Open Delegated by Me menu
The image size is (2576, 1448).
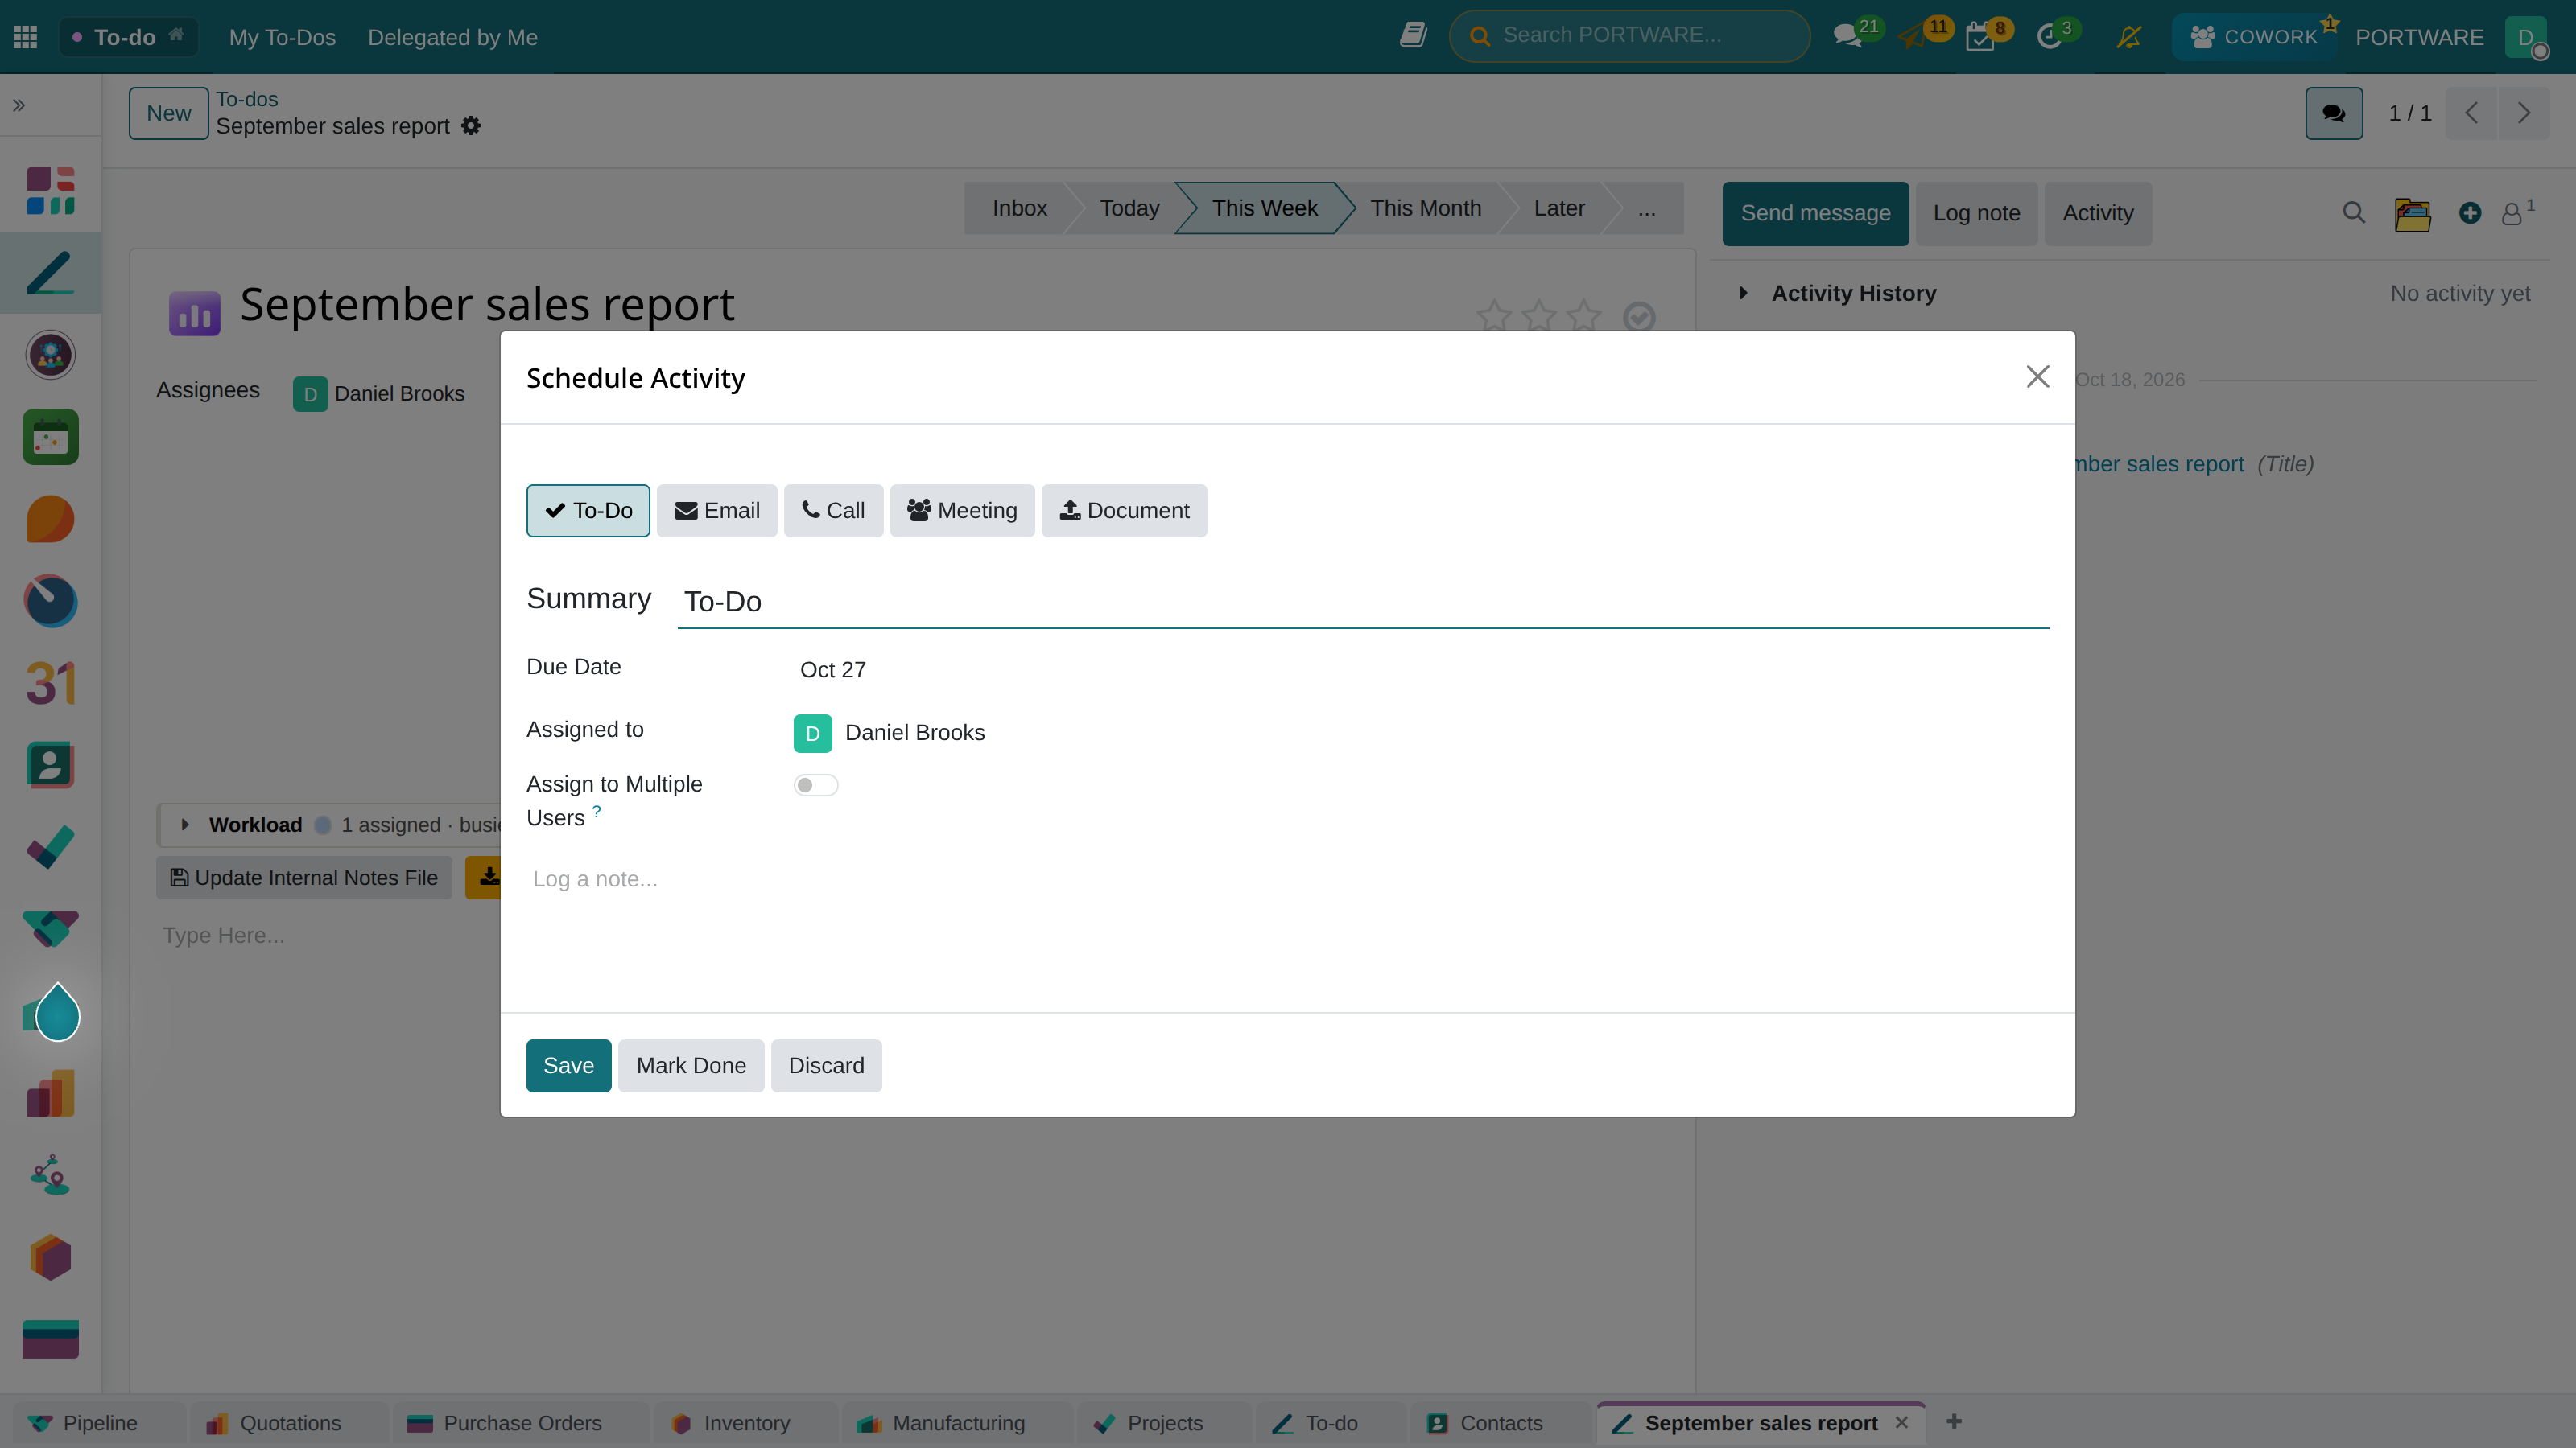tap(452, 37)
